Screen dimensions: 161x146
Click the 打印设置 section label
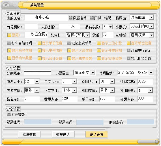pos(13,68)
